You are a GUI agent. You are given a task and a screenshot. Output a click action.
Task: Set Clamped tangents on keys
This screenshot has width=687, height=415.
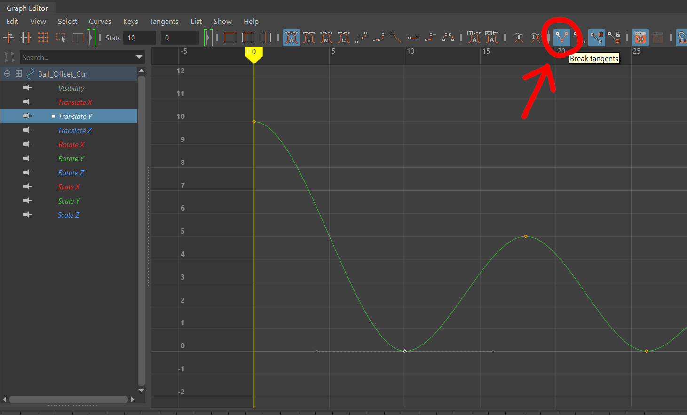tap(379, 38)
